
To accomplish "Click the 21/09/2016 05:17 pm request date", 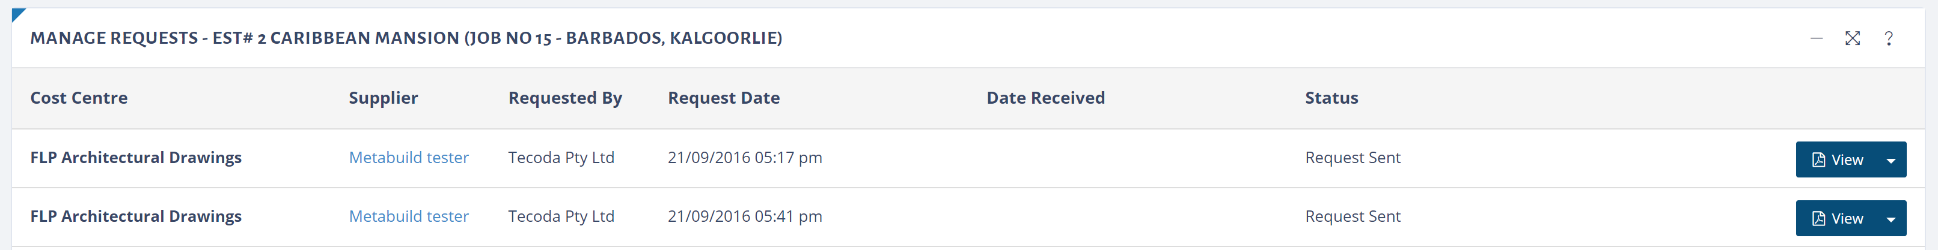I will [x=745, y=158].
